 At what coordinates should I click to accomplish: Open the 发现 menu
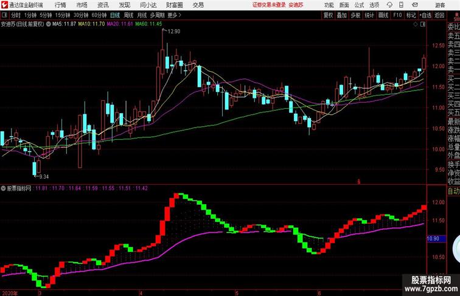[x=124, y=5]
